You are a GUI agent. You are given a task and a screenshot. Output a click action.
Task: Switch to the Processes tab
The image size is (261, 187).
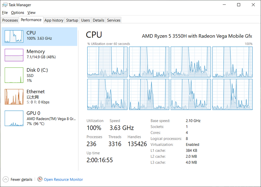pos(10,20)
